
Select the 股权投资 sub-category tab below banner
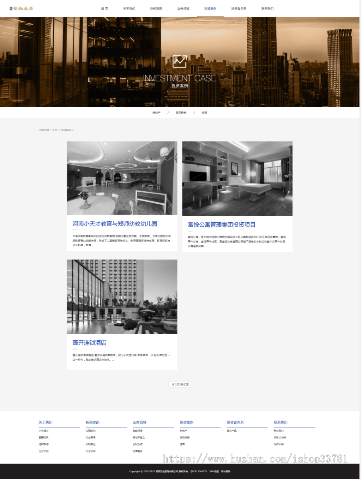pyautogui.click(x=181, y=113)
